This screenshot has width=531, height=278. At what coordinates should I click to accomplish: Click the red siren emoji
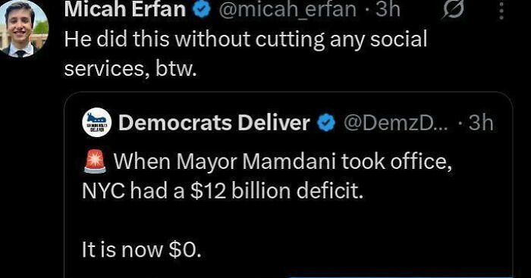(x=95, y=161)
